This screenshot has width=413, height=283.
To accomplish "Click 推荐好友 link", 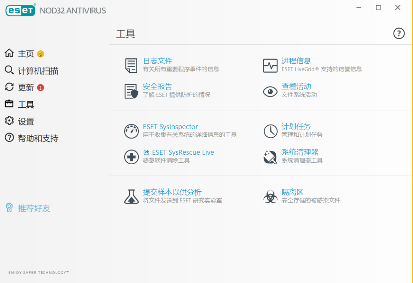I will tap(34, 208).
